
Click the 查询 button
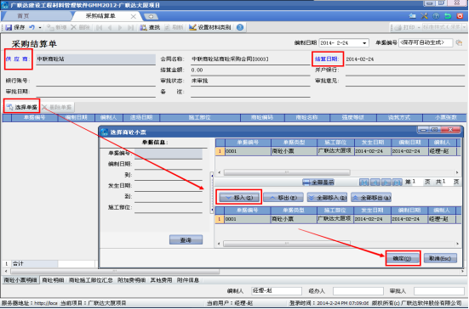(x=186, y=239)
